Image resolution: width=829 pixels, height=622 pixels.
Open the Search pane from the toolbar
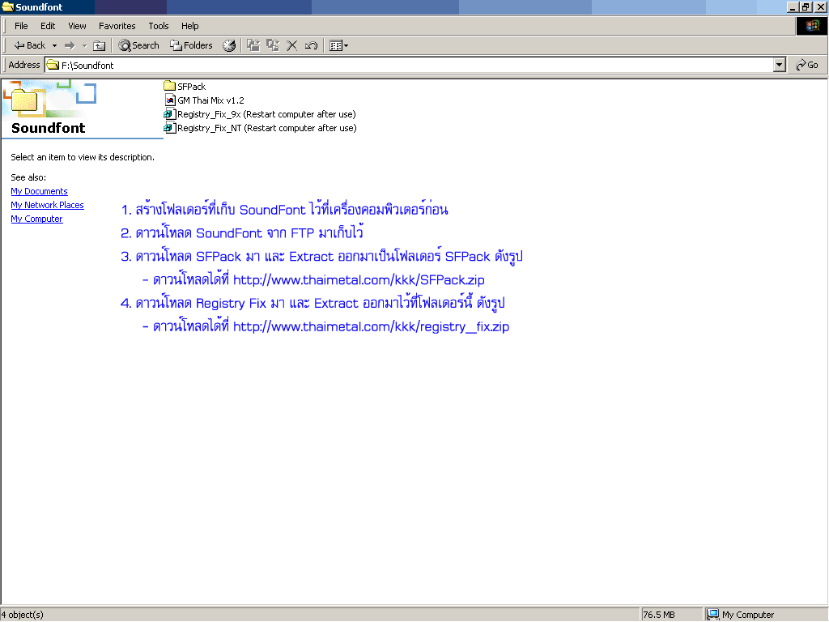click(x=138, y=45)
